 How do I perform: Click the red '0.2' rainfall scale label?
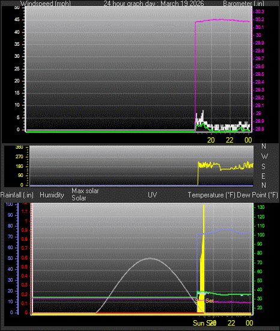(24, 294)
